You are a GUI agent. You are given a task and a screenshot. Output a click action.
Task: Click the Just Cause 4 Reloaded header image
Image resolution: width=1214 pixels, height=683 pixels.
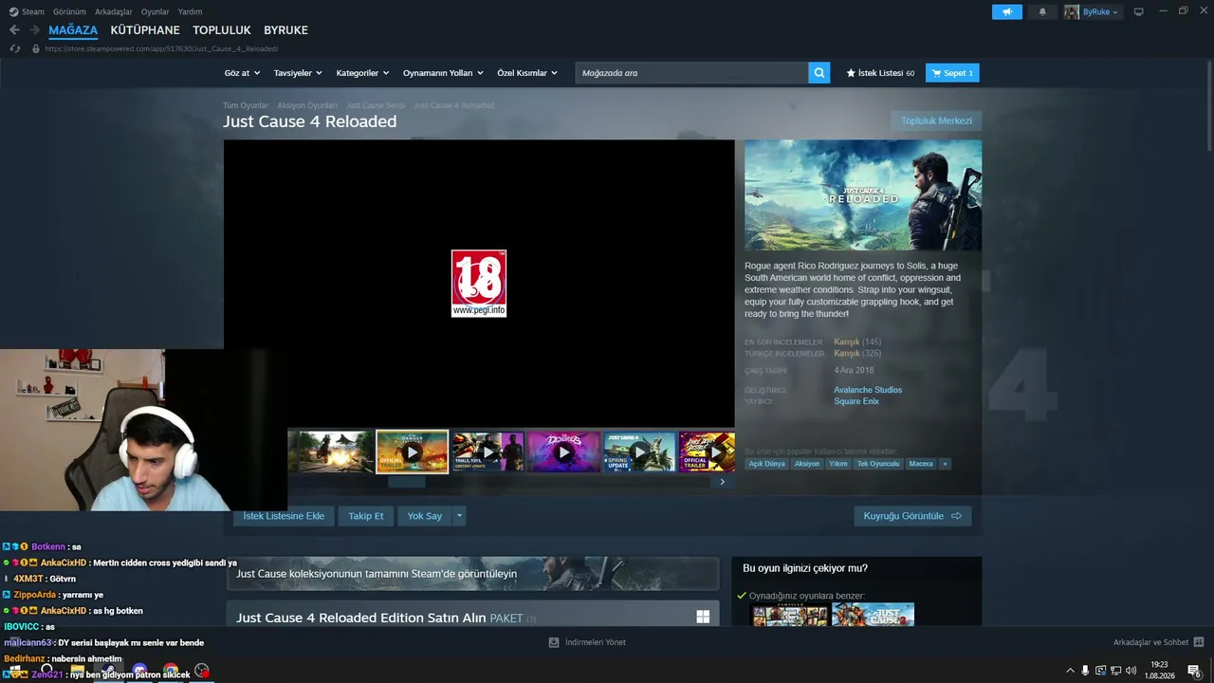click(x=863, y=195)
